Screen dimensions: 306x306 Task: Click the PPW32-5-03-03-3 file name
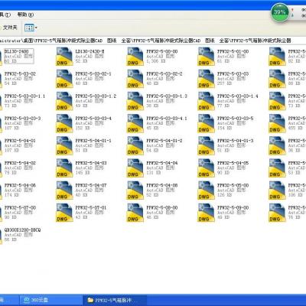pyautogui.click(x=22, y=119)
